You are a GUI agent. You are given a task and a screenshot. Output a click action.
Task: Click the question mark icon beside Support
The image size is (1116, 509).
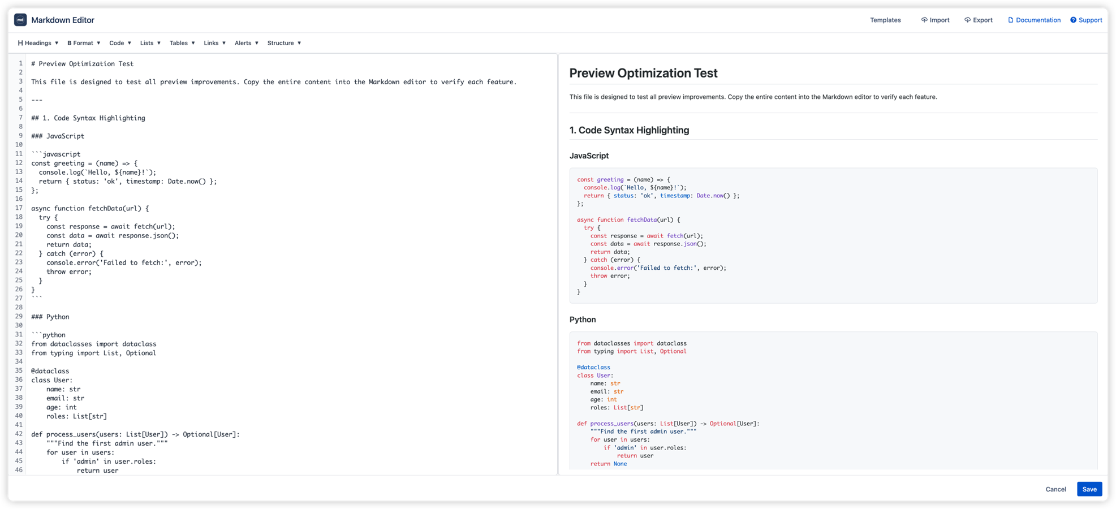pyautogui.click(x=1073, y=20)
